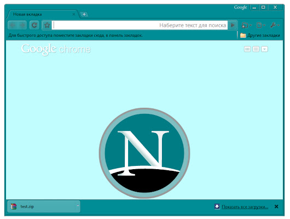The width and height of the screenshot is (290, 219).
Task: Bookmark this page with the star icon
Action: click(x=47, y=25)
